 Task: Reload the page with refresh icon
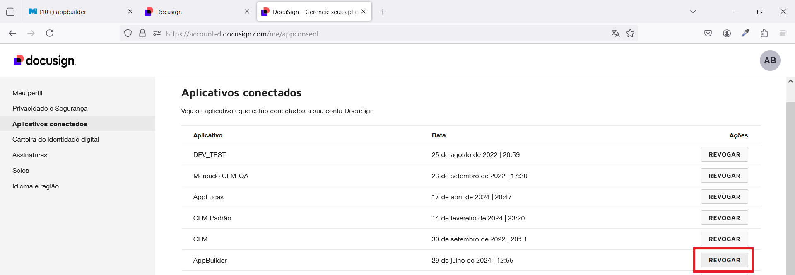50,34
